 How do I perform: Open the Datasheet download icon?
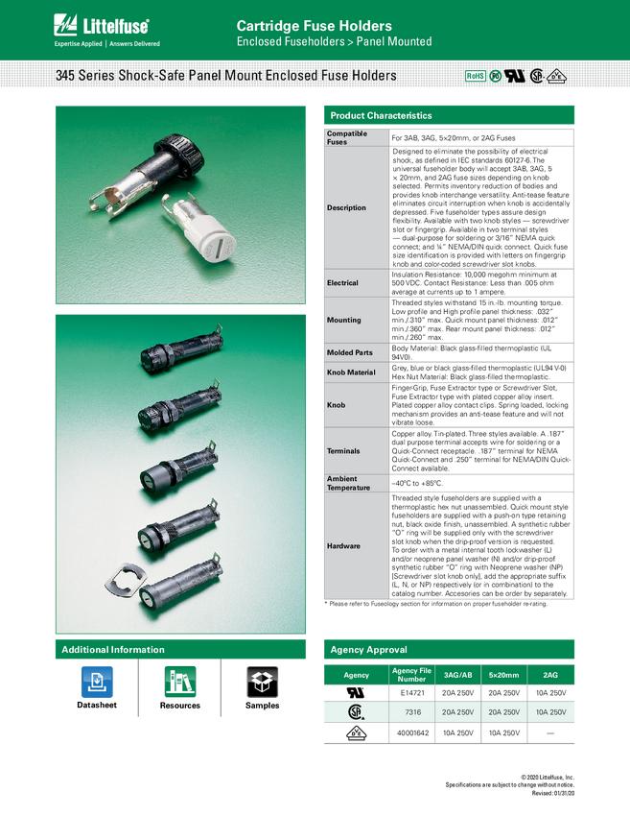(x=97, y=682)
